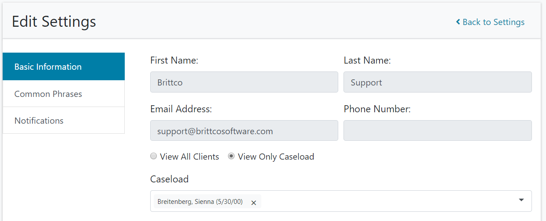The height and width of the screenshot is (221, 546).
Task: Click the View All Clients label text
Action: [x=189, y=157]
